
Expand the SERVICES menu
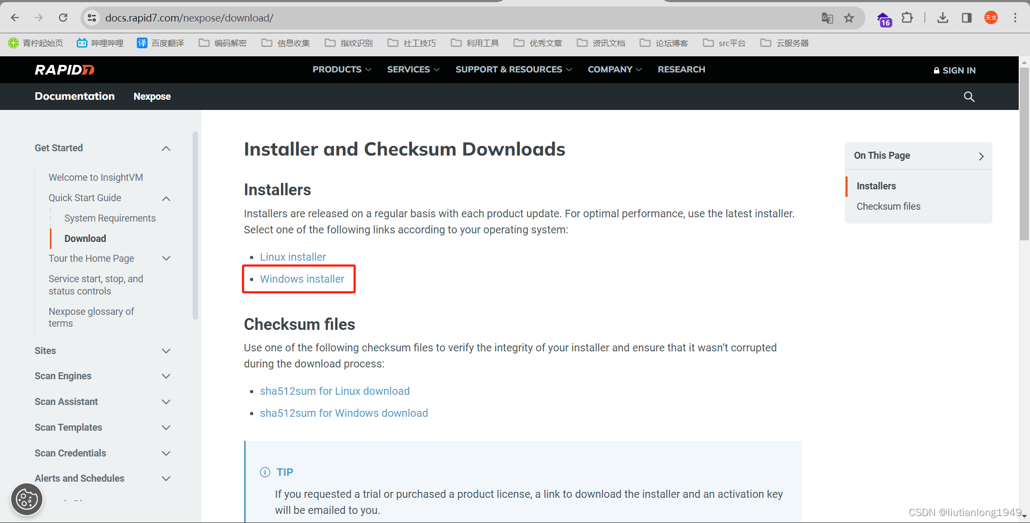coord(413,69)
